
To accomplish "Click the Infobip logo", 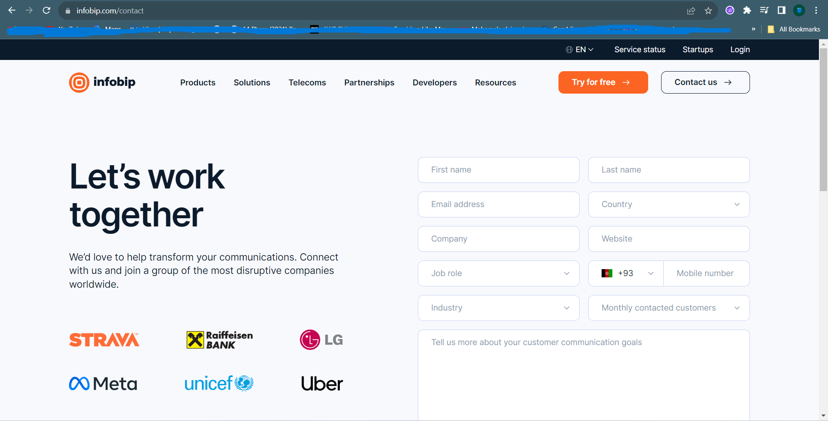I will click(102, 82).
